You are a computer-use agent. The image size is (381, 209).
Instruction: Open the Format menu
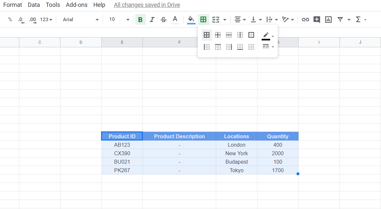click(x=12, y=5)
